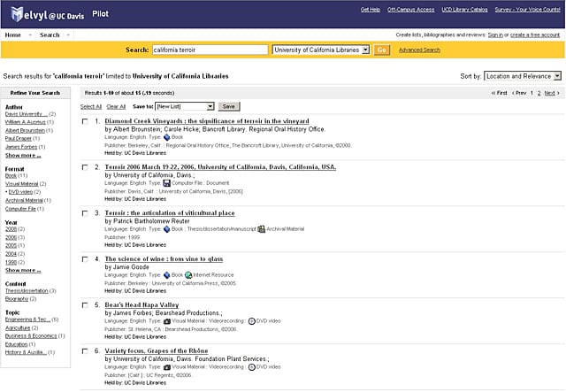The height and width of the screenshot is (392, 566).
Task: Click the Visual Material camera icon on result 6
Action: click(165, 366)
